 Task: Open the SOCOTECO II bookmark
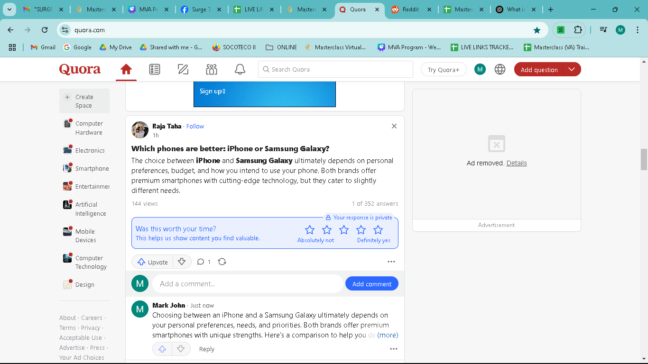pyautogui.click(x=234, y=47)
